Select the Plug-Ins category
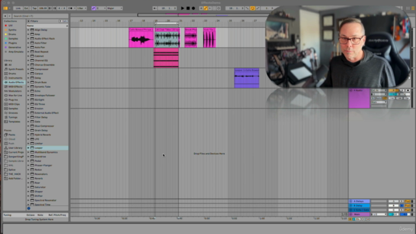Viewport: 416px width, 234px height. coord(13,99)
